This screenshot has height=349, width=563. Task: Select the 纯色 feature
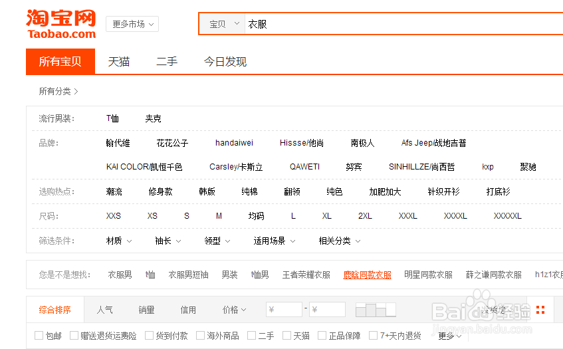(x=334, y=191)
